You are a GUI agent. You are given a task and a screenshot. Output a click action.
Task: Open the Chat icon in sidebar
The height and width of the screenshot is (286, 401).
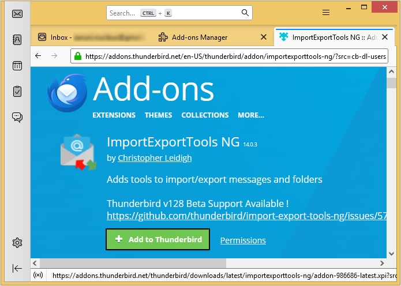click(x=17, y=117)
